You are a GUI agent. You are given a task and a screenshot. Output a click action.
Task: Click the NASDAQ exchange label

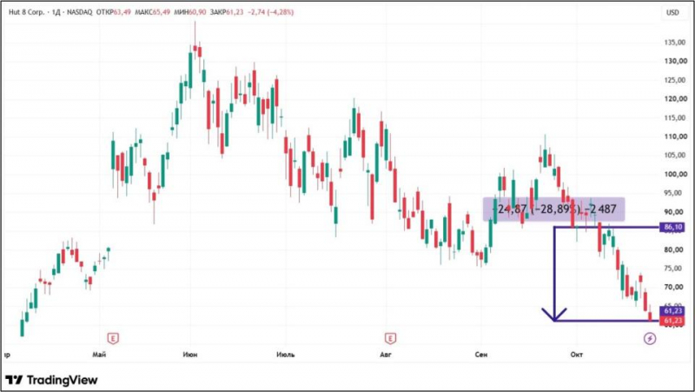[x=79, y=12]
